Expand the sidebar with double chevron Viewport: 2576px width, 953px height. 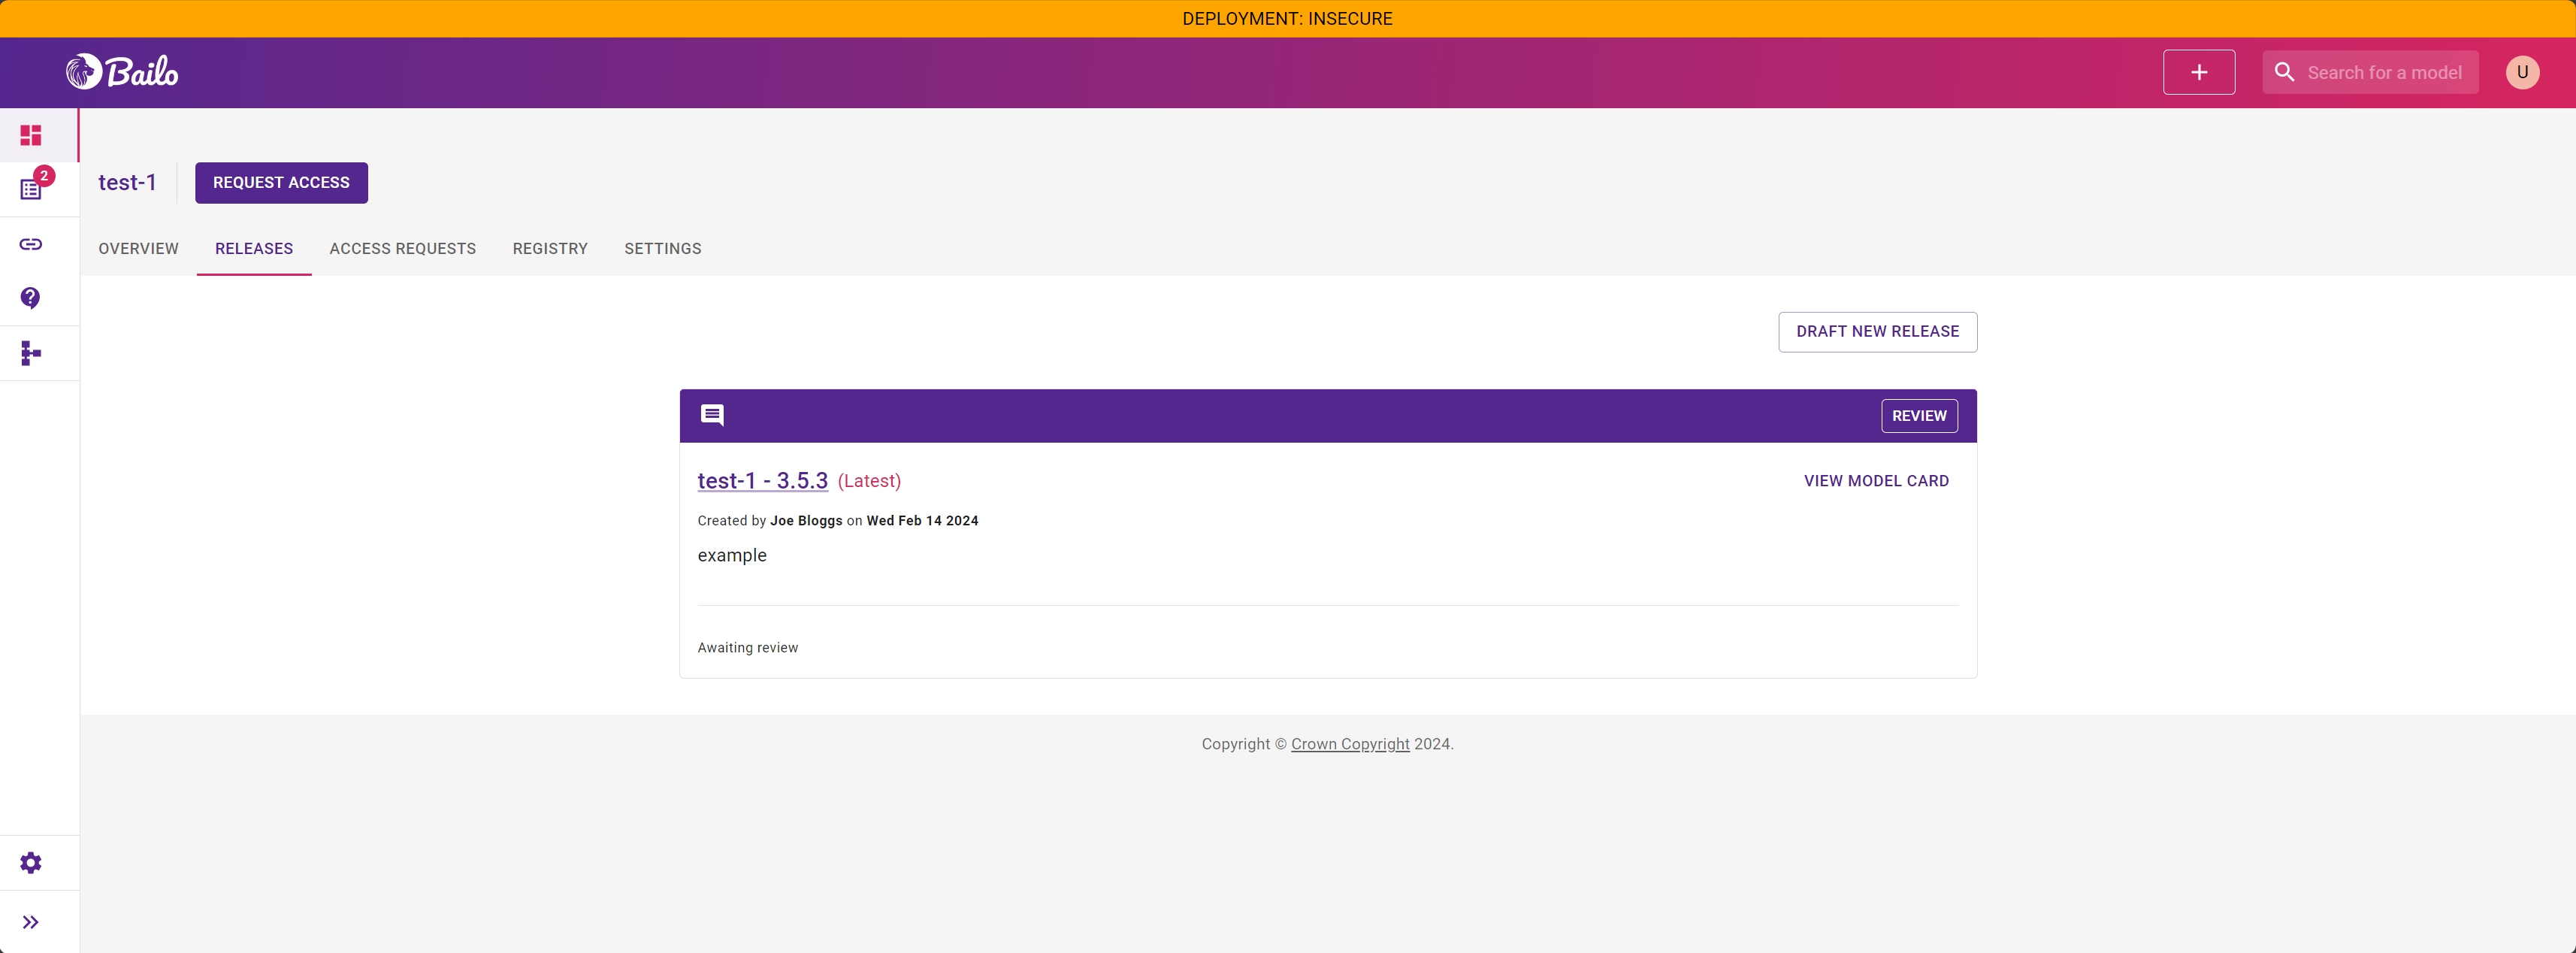point(31,922)
